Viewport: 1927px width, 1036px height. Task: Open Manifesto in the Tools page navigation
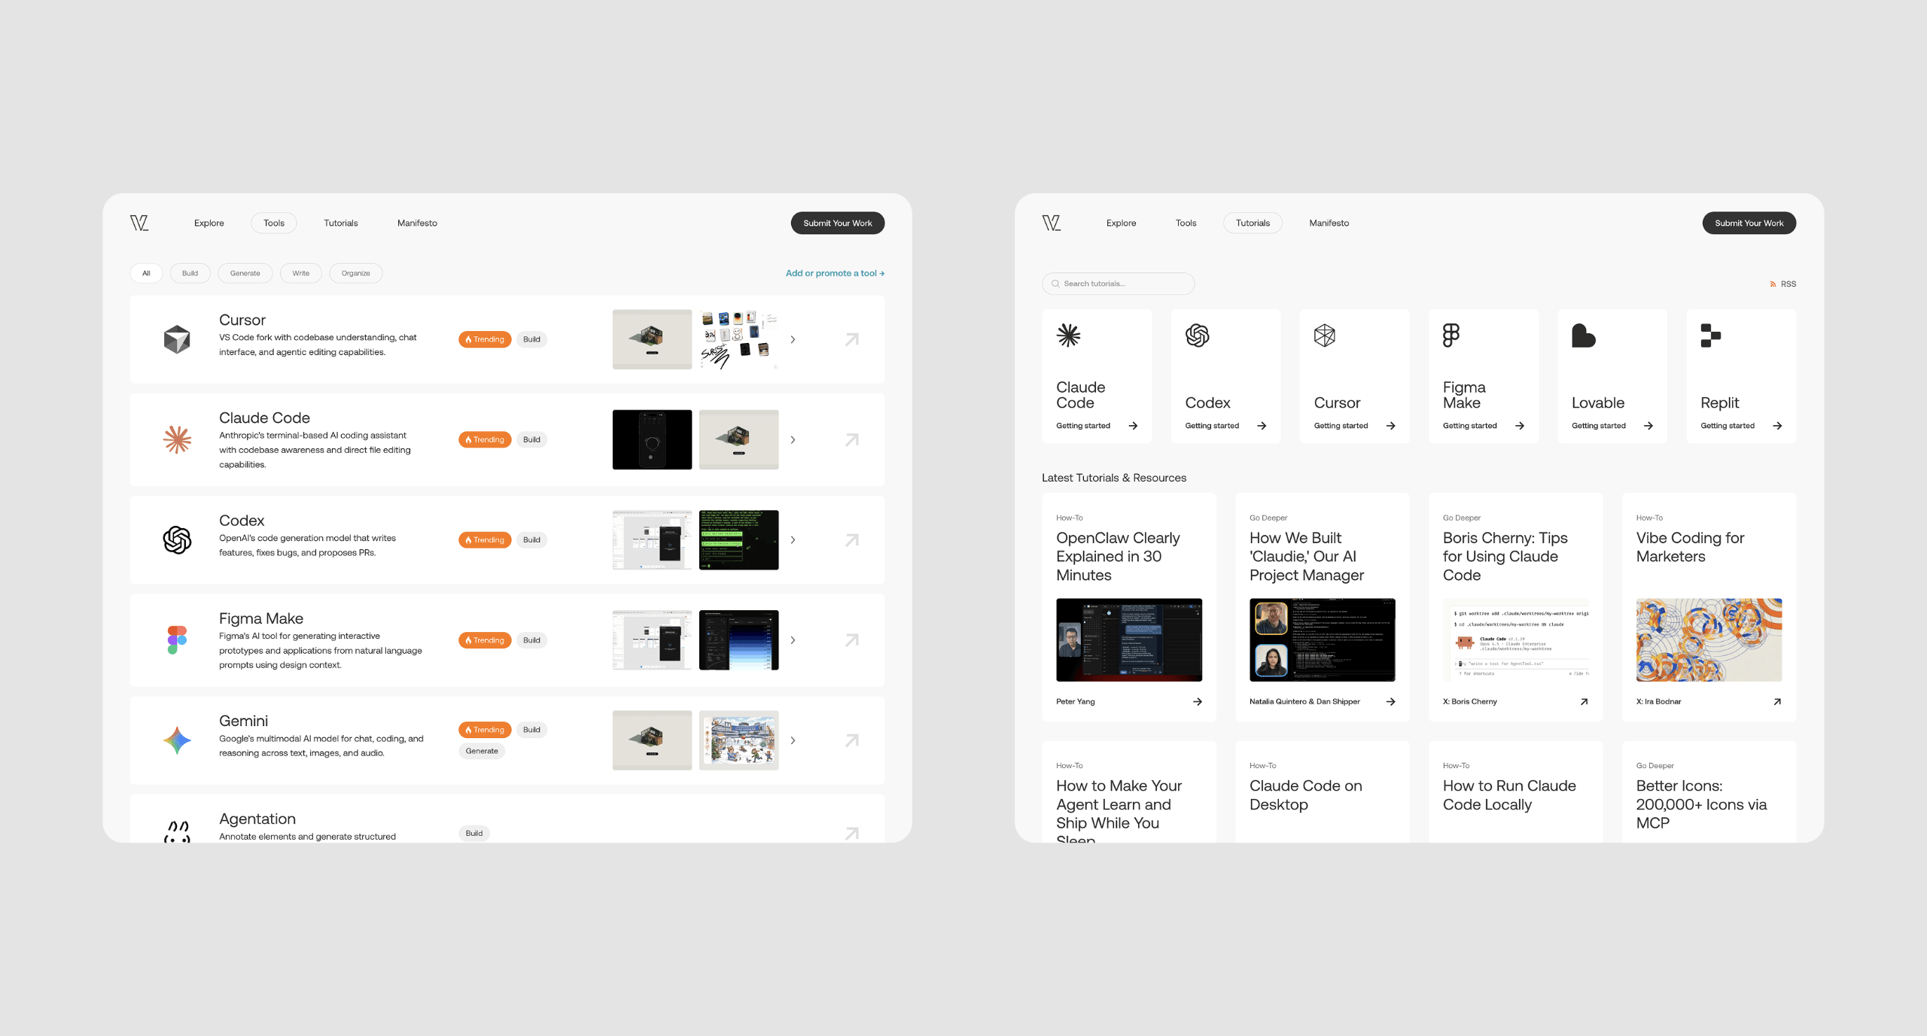click(x=417, y=223)
